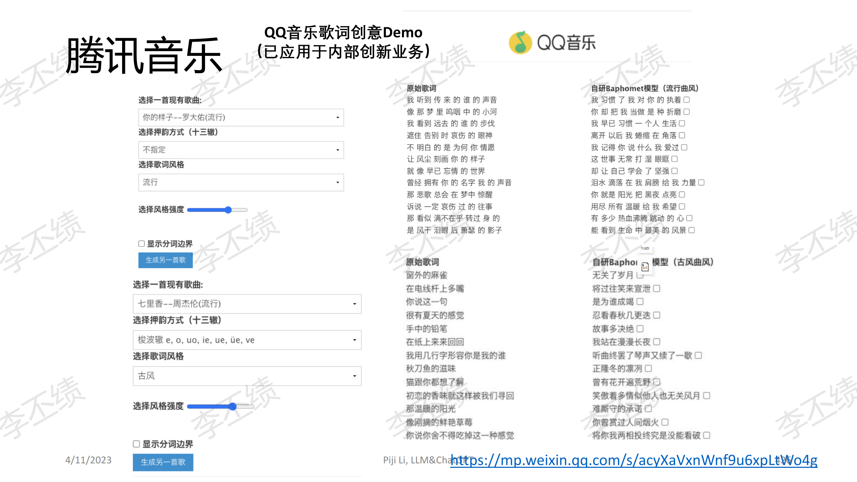Image resolution: width=857 pixels, height=482 pixels.
Task: Check the box after 忍看春秋几更迭
Action: (x=656, y=315)
